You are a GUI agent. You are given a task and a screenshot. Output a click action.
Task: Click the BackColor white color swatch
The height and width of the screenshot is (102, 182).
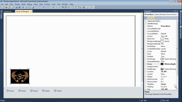(x=162, y=39)
